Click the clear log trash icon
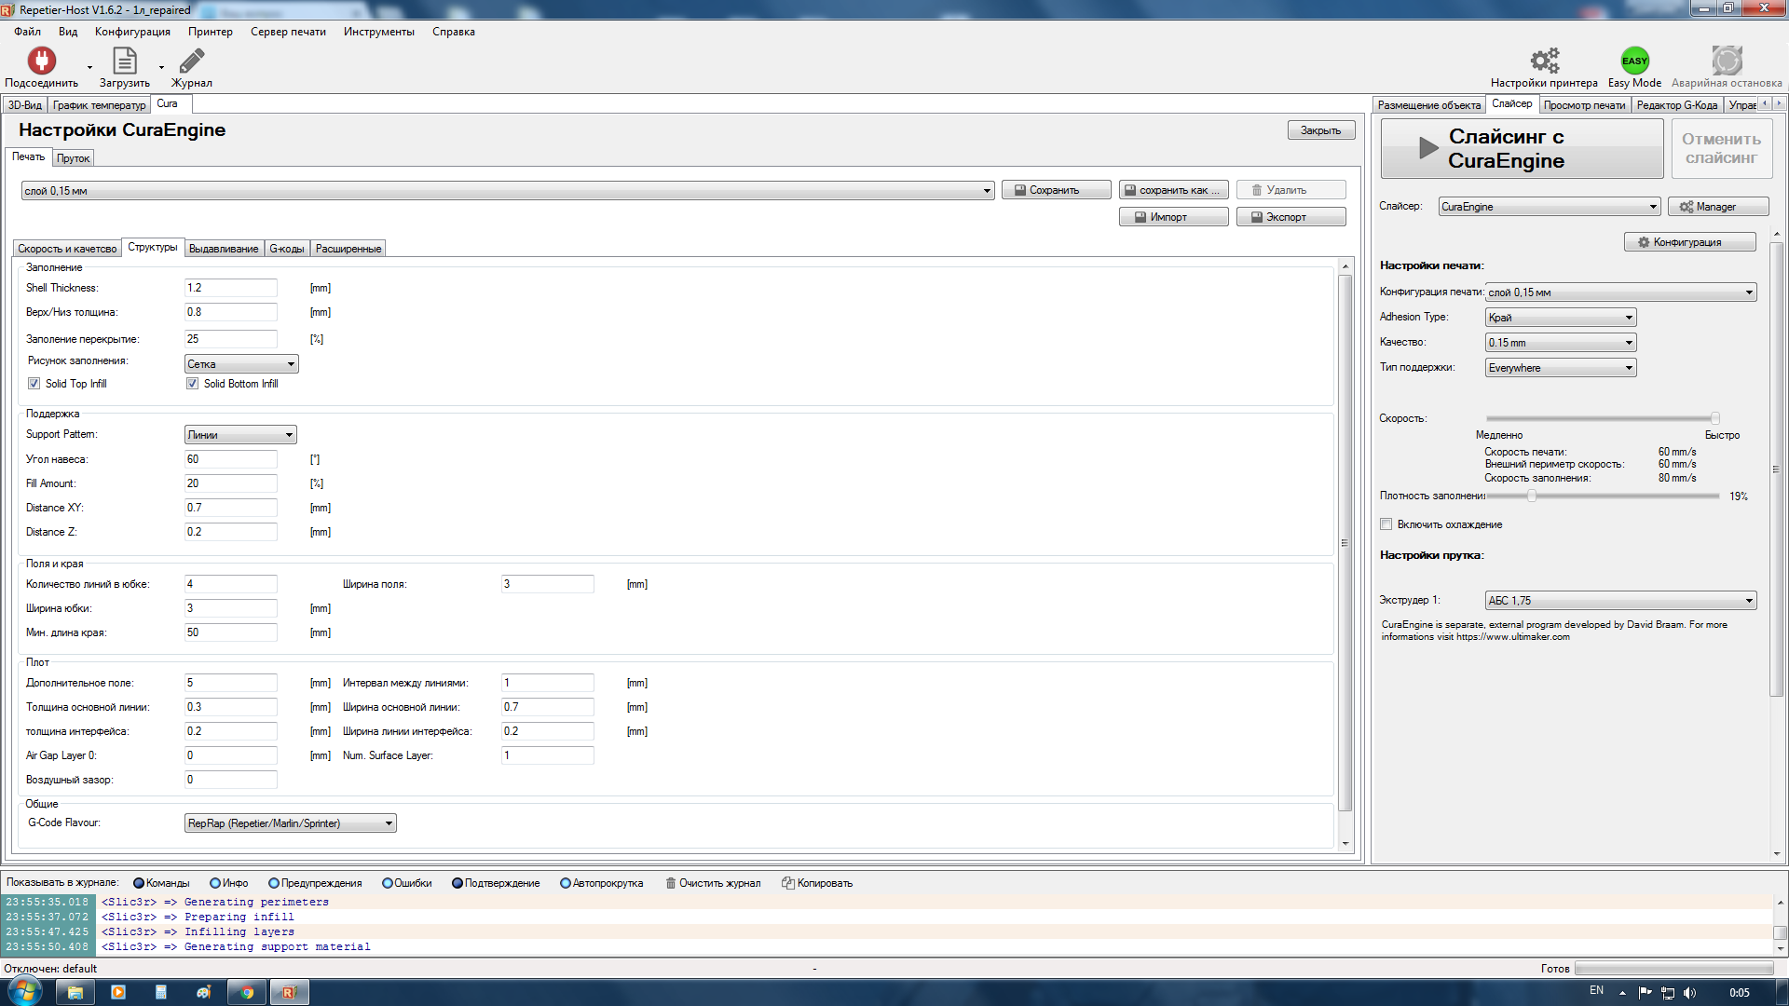The width and height of the screenshot is (1789, 1006). click(670, 883)
